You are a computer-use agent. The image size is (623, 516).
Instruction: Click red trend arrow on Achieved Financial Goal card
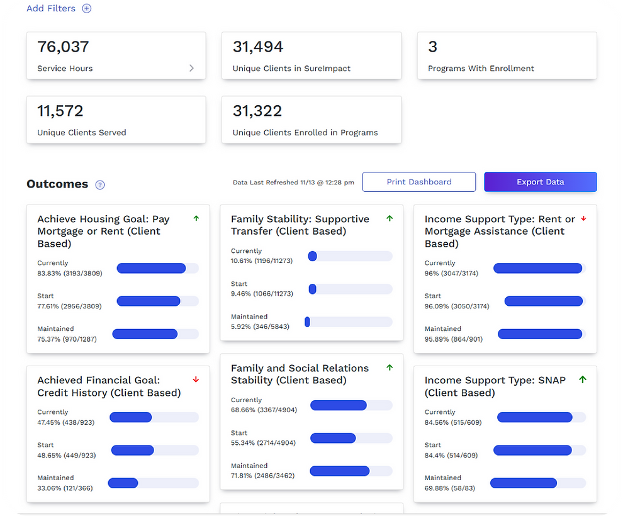point(196,380)
